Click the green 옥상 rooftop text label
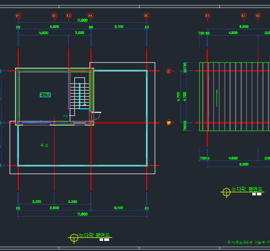Viewport: 270px width, 251px height. (x=44, y=145)
